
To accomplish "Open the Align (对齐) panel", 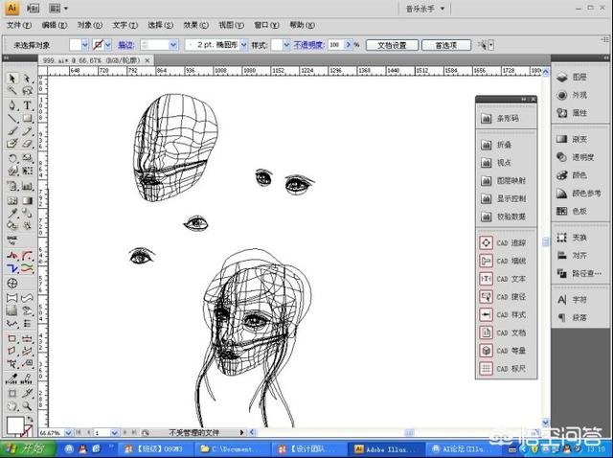I will [573, 256].
